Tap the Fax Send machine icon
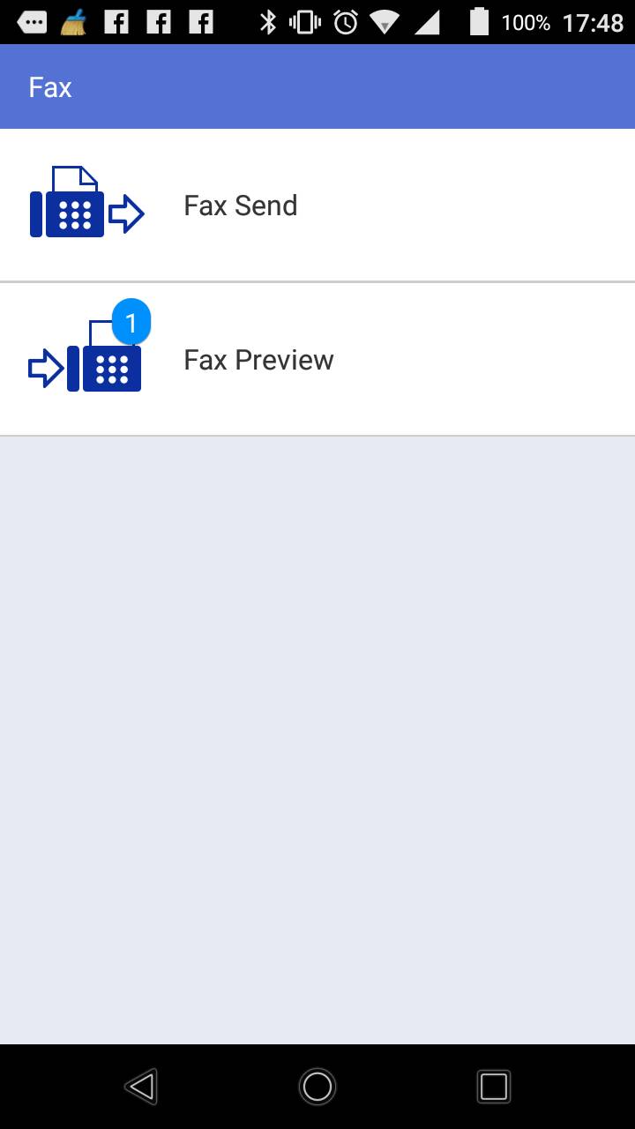The height and width of the screenshot is (1129, 635). pyautogui.click(x=86, y=202)
